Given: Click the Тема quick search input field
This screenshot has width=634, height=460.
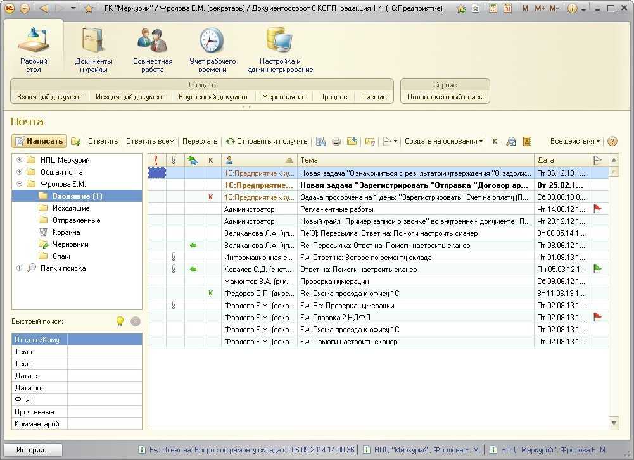Looking at the screenshot, I should [x=105, y=352].
